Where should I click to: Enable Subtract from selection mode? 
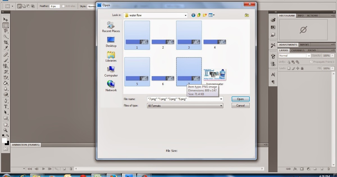[x=29, y=6]
